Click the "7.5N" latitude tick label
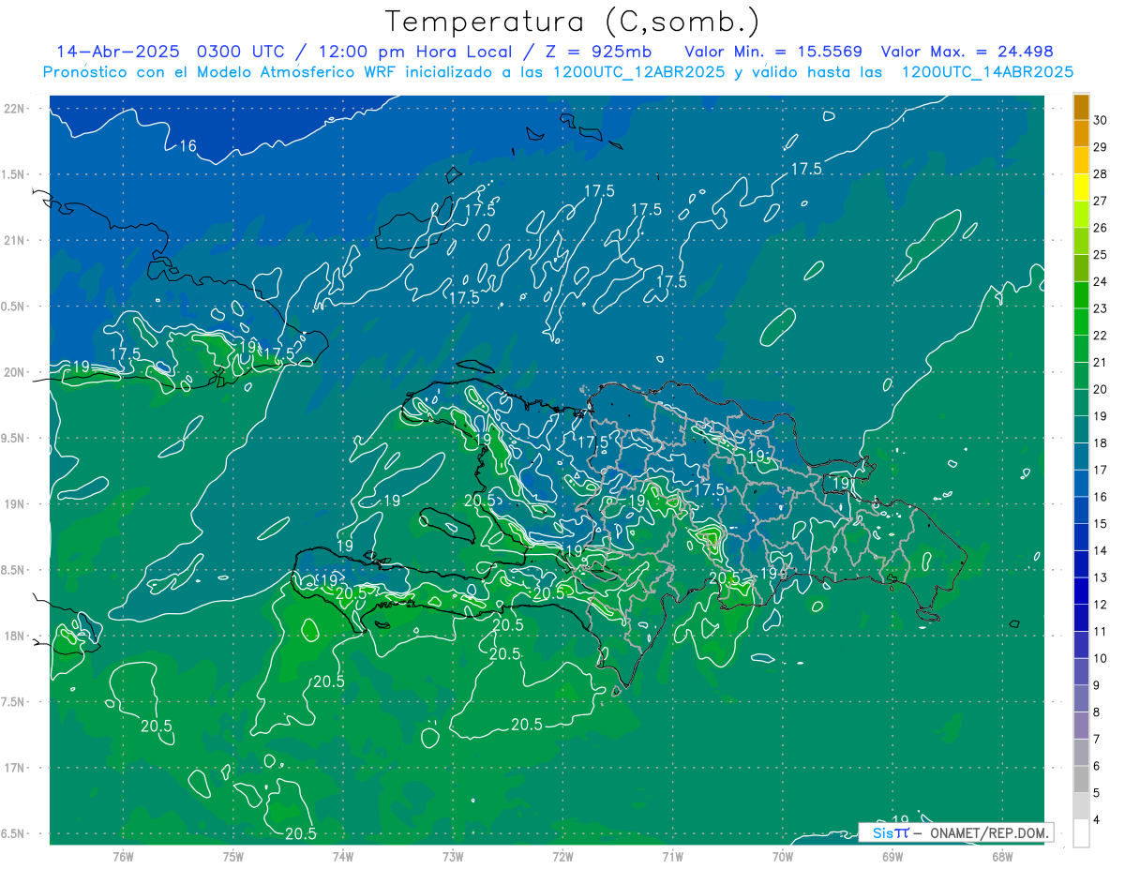This screenshot has height=869, width=1125. 14,702
